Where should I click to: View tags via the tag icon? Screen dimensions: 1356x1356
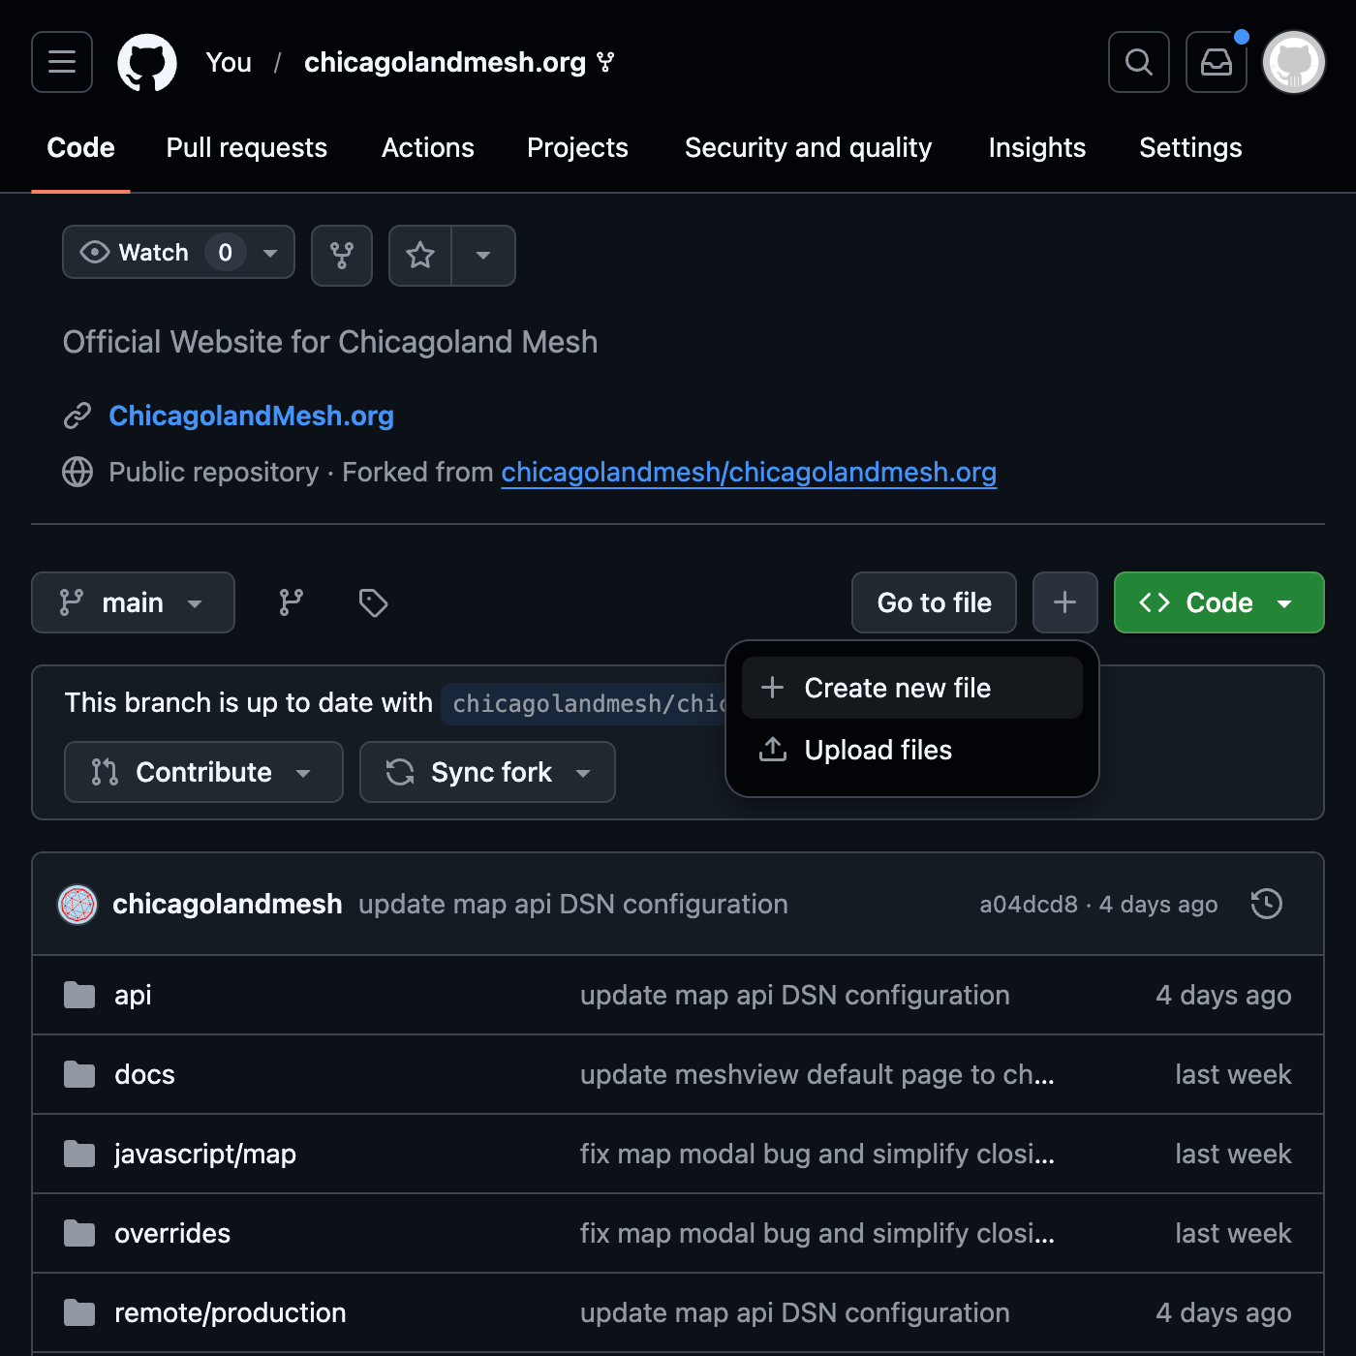tap(373, 602)
